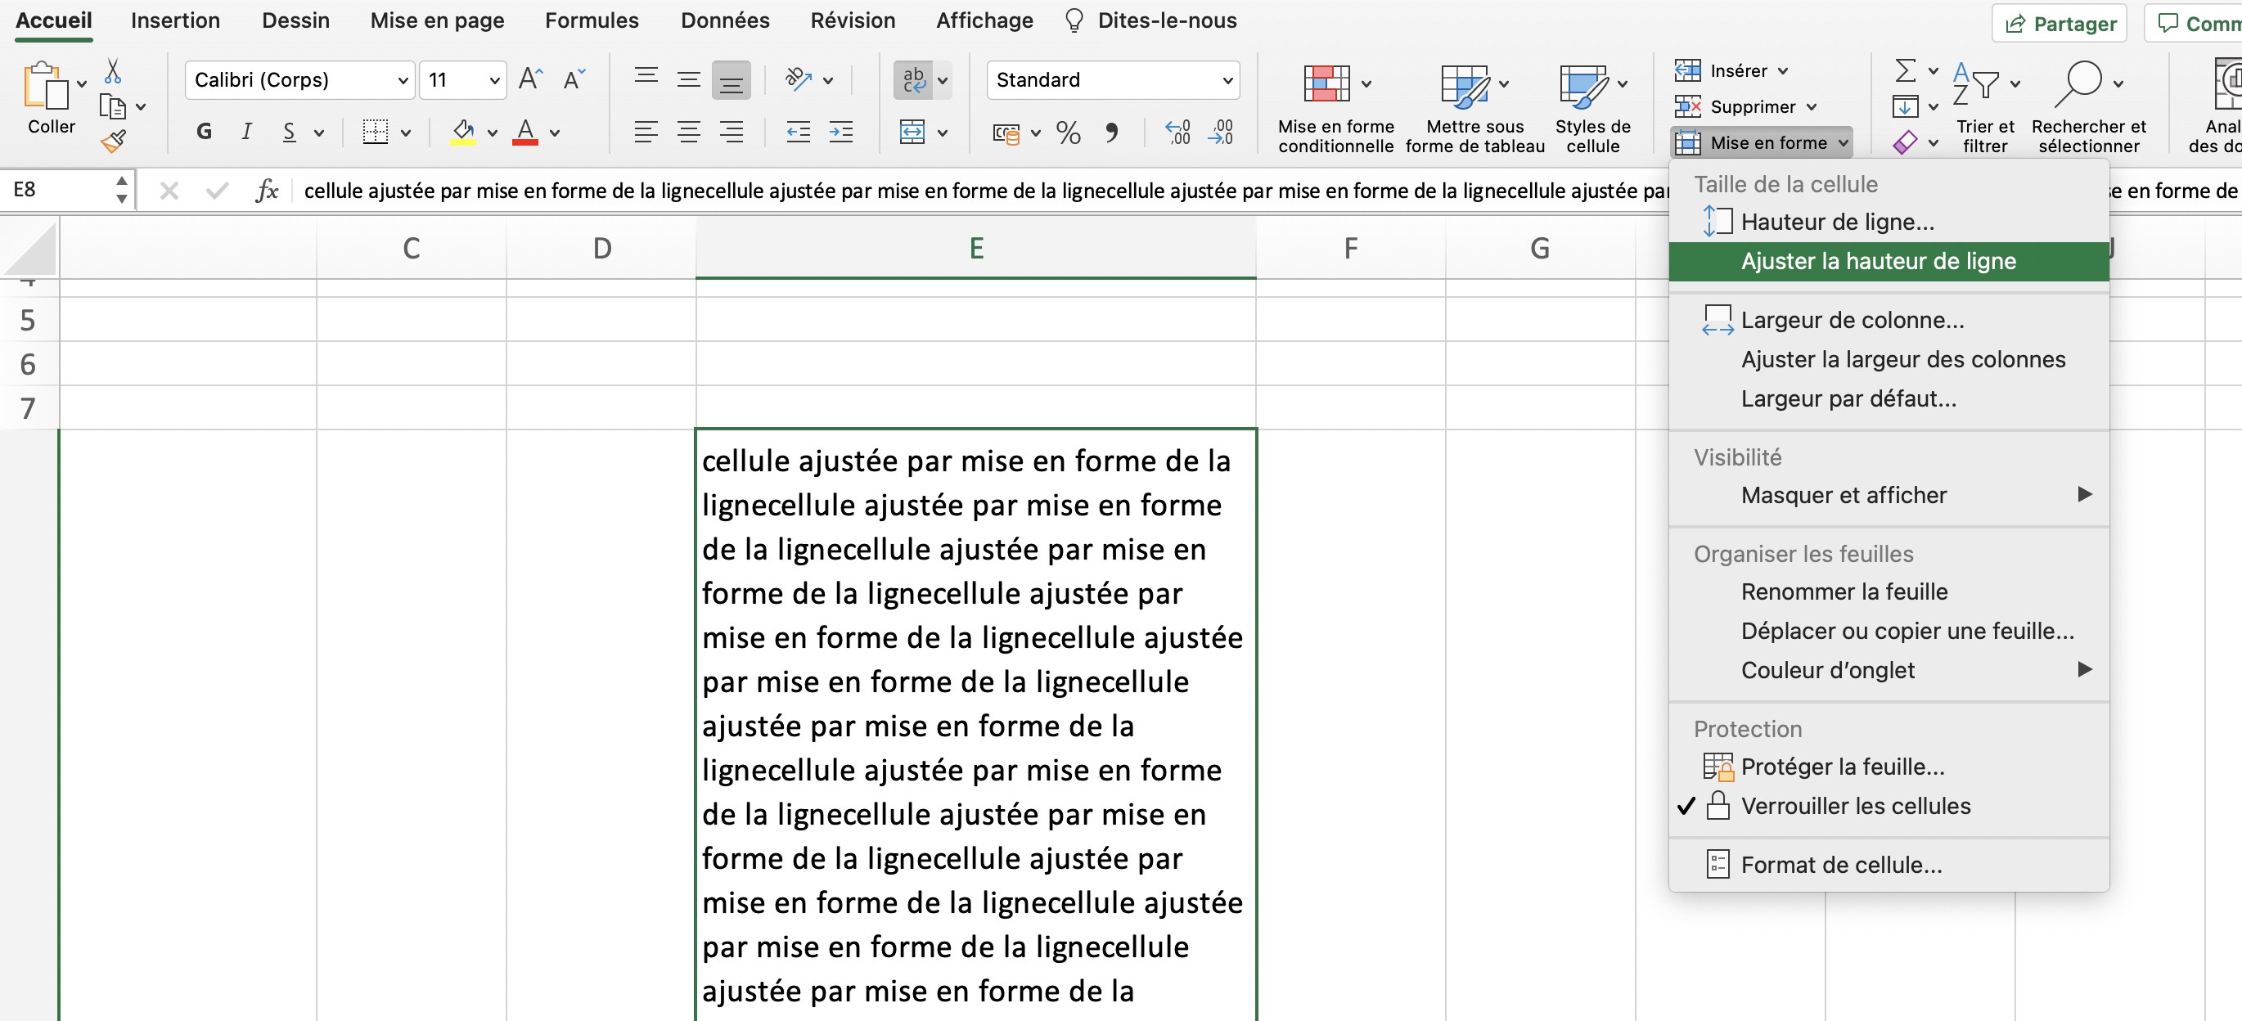Select column E header
The width and height of the screenshot is (2242, 1021).
pos(975,249)
